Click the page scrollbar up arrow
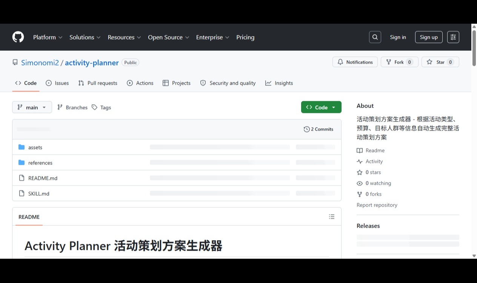Image resolution: width=477 pixels, height=283 pixels. coord(474,26)
